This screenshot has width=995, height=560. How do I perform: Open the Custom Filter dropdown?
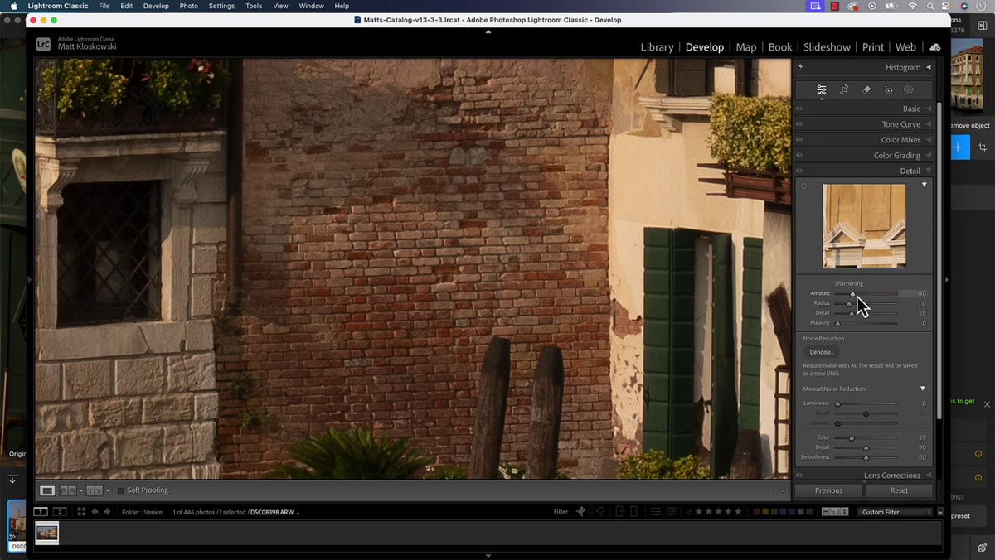tap(895, 512)
